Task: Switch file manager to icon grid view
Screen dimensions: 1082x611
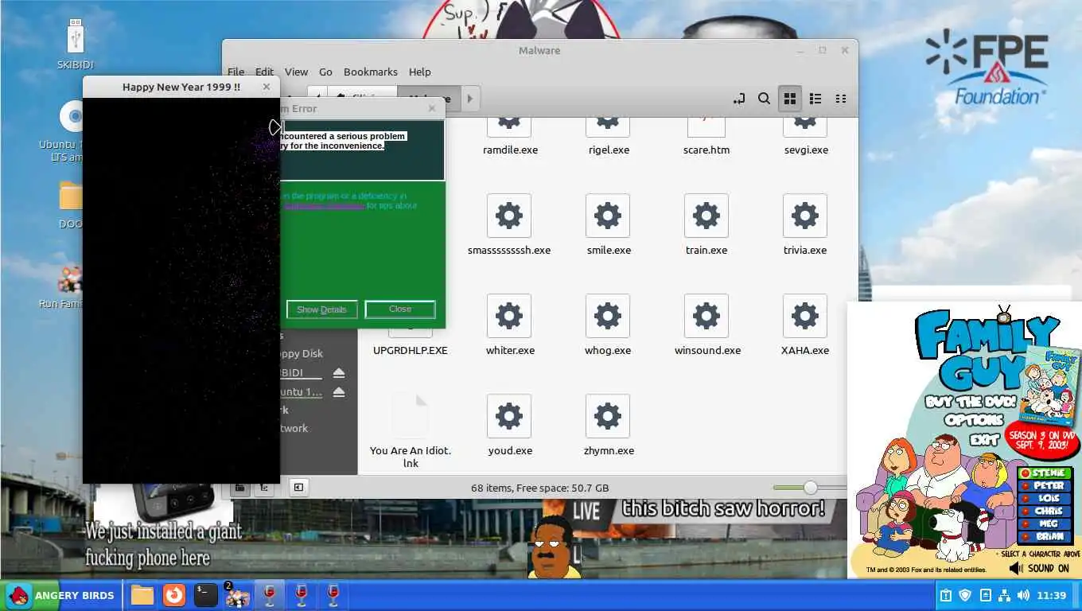Action: pos(790,99)
